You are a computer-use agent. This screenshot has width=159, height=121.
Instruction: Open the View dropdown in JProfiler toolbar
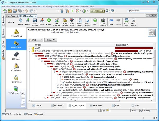(11, 22)
